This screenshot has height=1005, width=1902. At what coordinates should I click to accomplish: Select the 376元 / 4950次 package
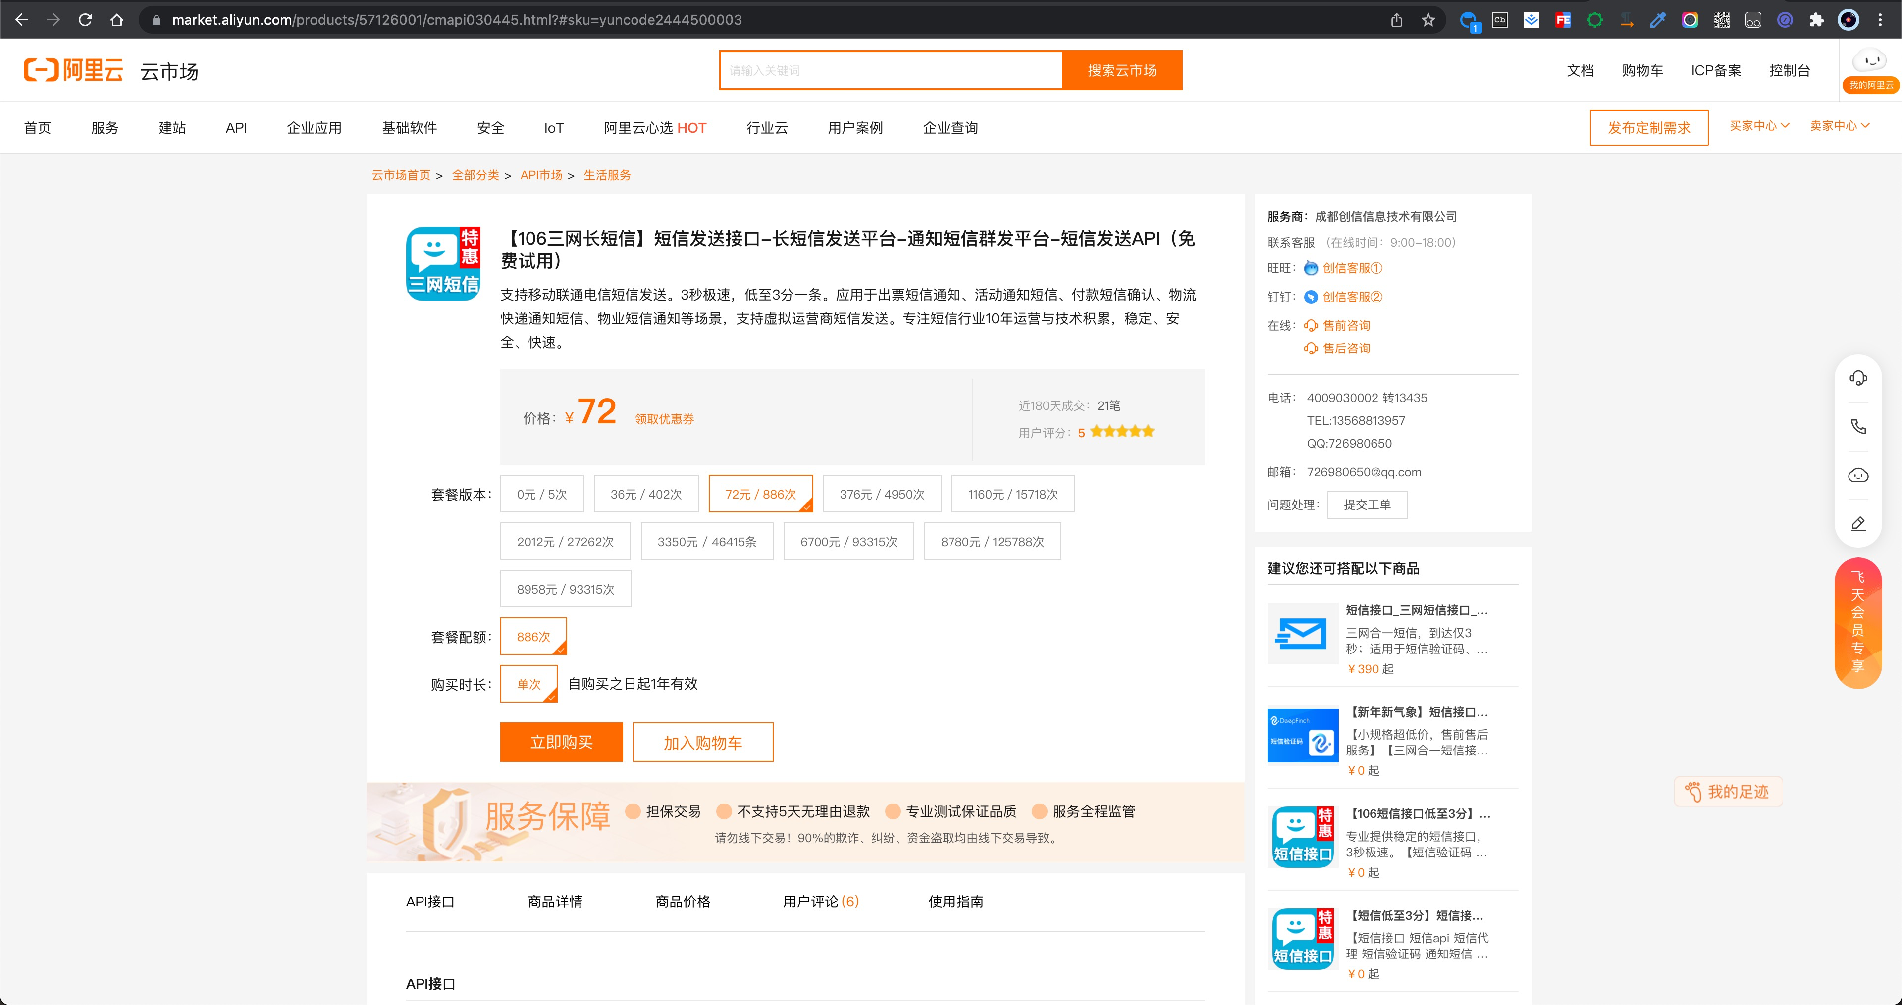coord(882,494)
